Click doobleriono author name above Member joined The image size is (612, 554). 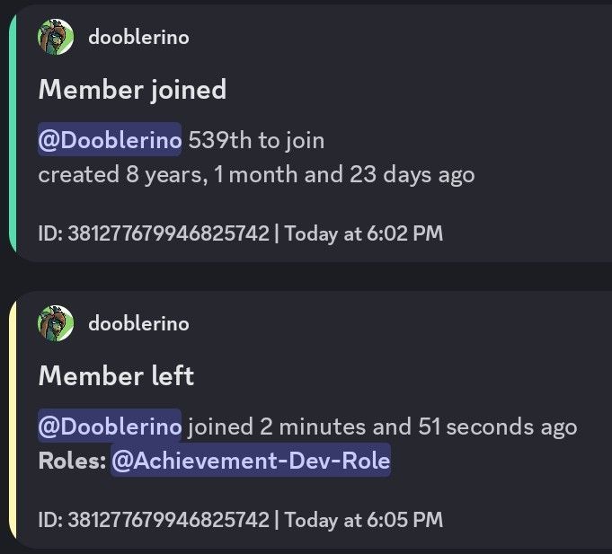click(x=138, y=38)
